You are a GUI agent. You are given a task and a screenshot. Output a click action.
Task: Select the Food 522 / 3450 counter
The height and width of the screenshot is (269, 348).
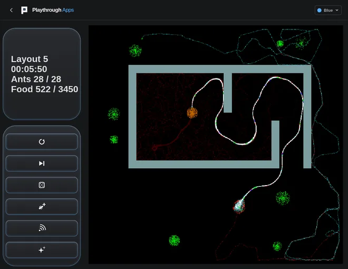[x=45, y=89]
